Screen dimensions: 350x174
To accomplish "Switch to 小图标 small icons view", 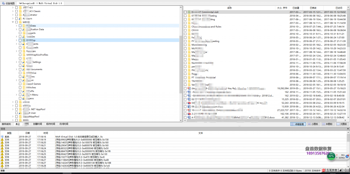I will point(313,124).
